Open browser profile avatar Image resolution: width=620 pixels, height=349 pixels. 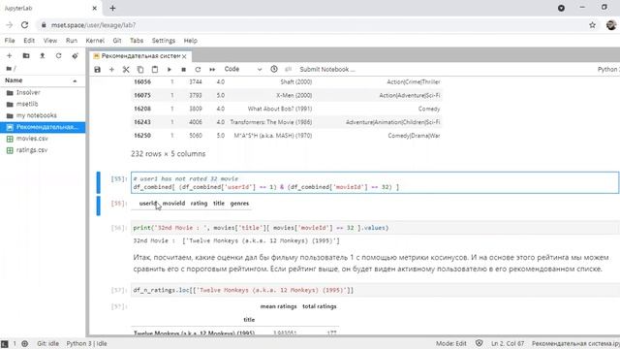(611, 25)
